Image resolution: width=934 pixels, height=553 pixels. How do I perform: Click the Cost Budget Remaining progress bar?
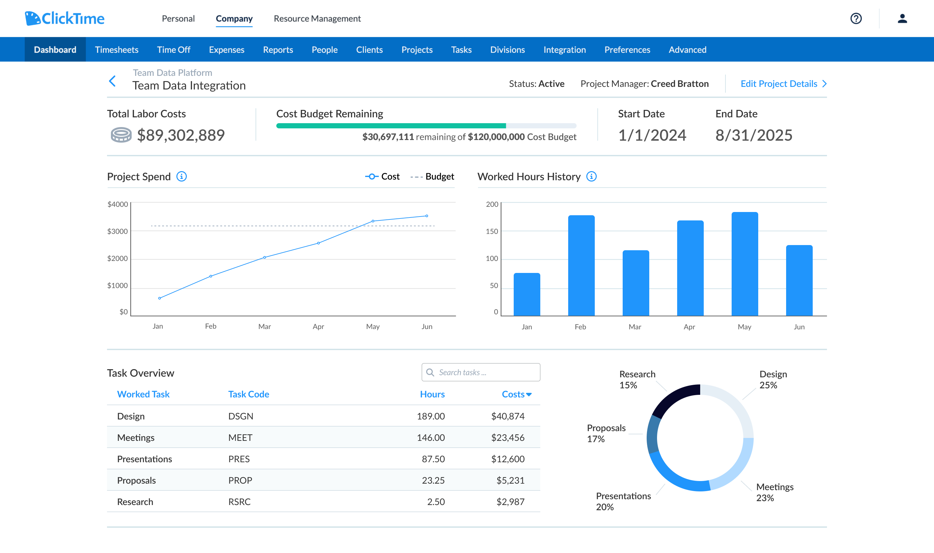tap(426, 125)
